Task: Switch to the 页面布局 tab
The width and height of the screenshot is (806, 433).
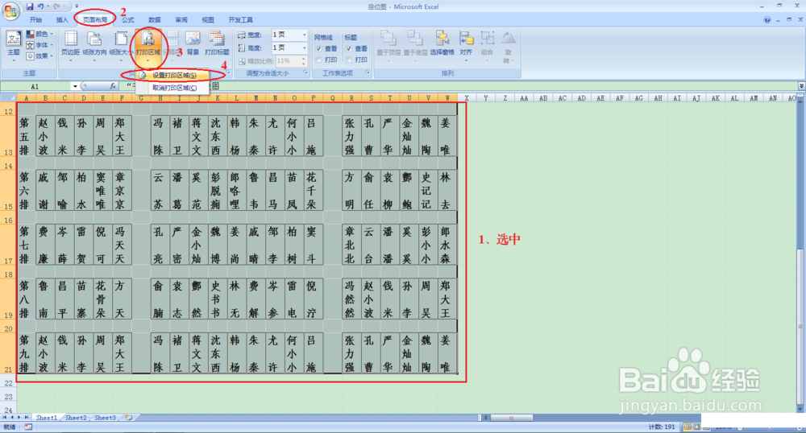Action: (95, 20)
